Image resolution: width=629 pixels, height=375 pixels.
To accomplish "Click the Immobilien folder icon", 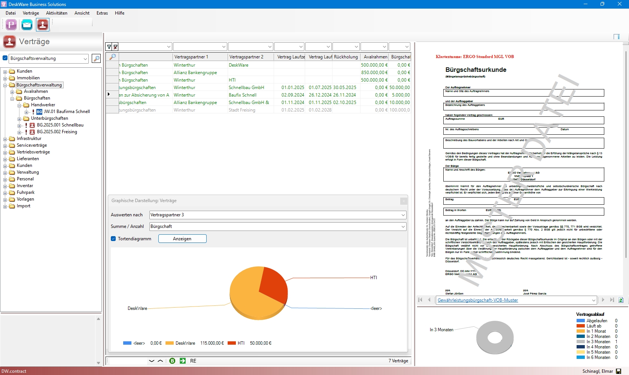I will (12, 78).
